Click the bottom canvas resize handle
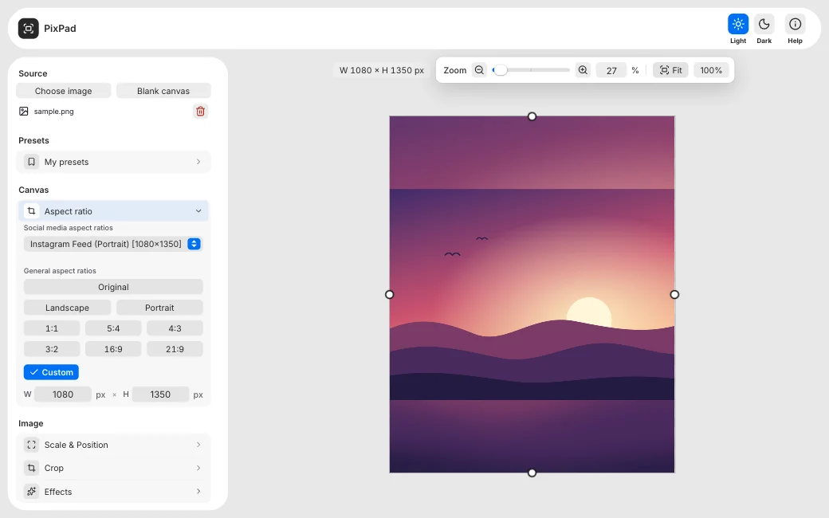Image resolution: width=829 pixels, height=518 pixels. [532, 473]
